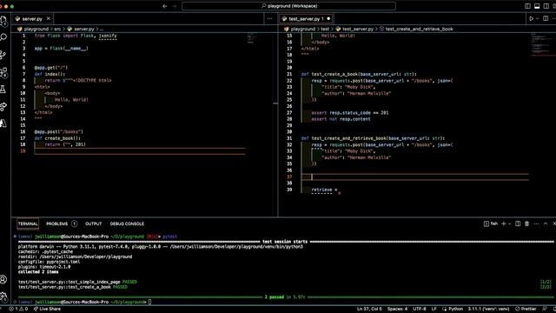556x313 pixels.
Task: Click the fish terminal shell label
Action: (491, 224)
